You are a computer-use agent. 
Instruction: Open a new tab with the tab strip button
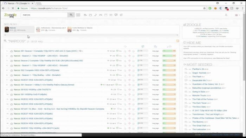(x=39, y=3)
